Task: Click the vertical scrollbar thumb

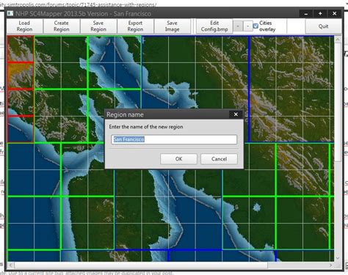Action: 338,102
